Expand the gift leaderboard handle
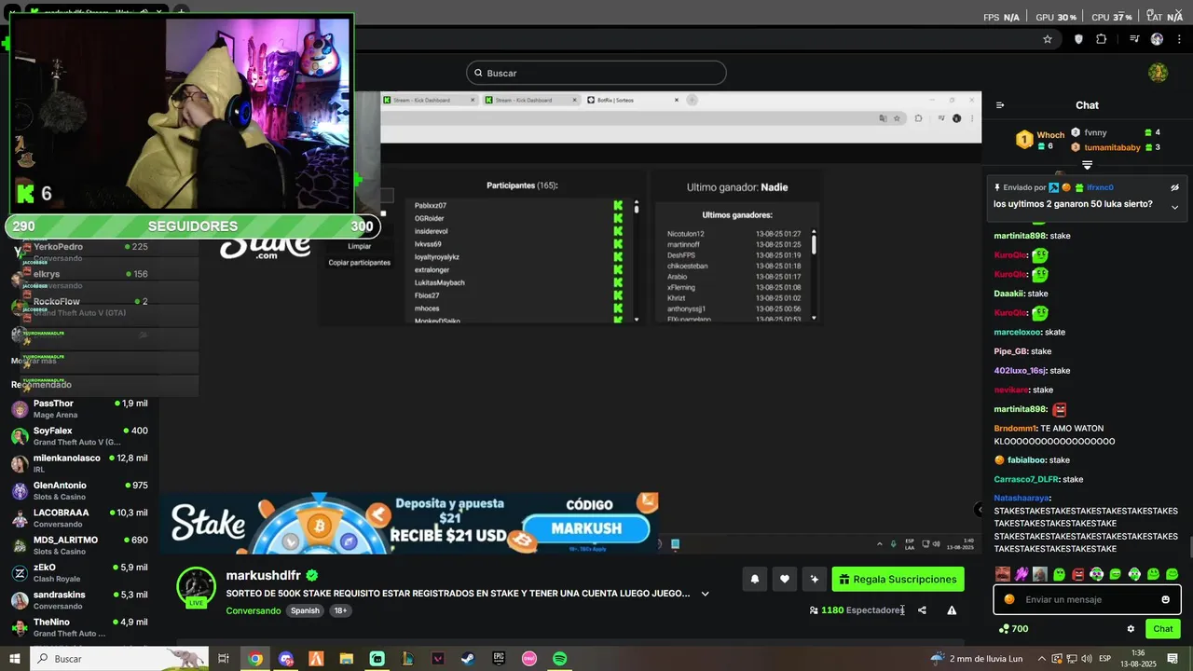 pyautogui.click(x=1087, y=165)
